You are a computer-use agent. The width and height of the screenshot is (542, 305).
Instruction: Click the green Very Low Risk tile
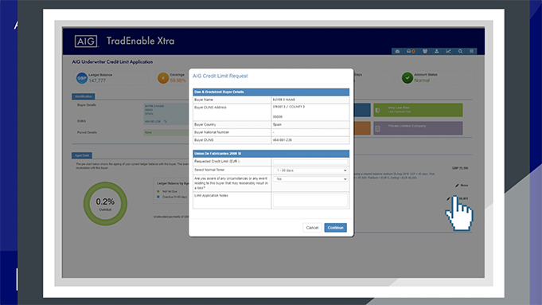418,110
